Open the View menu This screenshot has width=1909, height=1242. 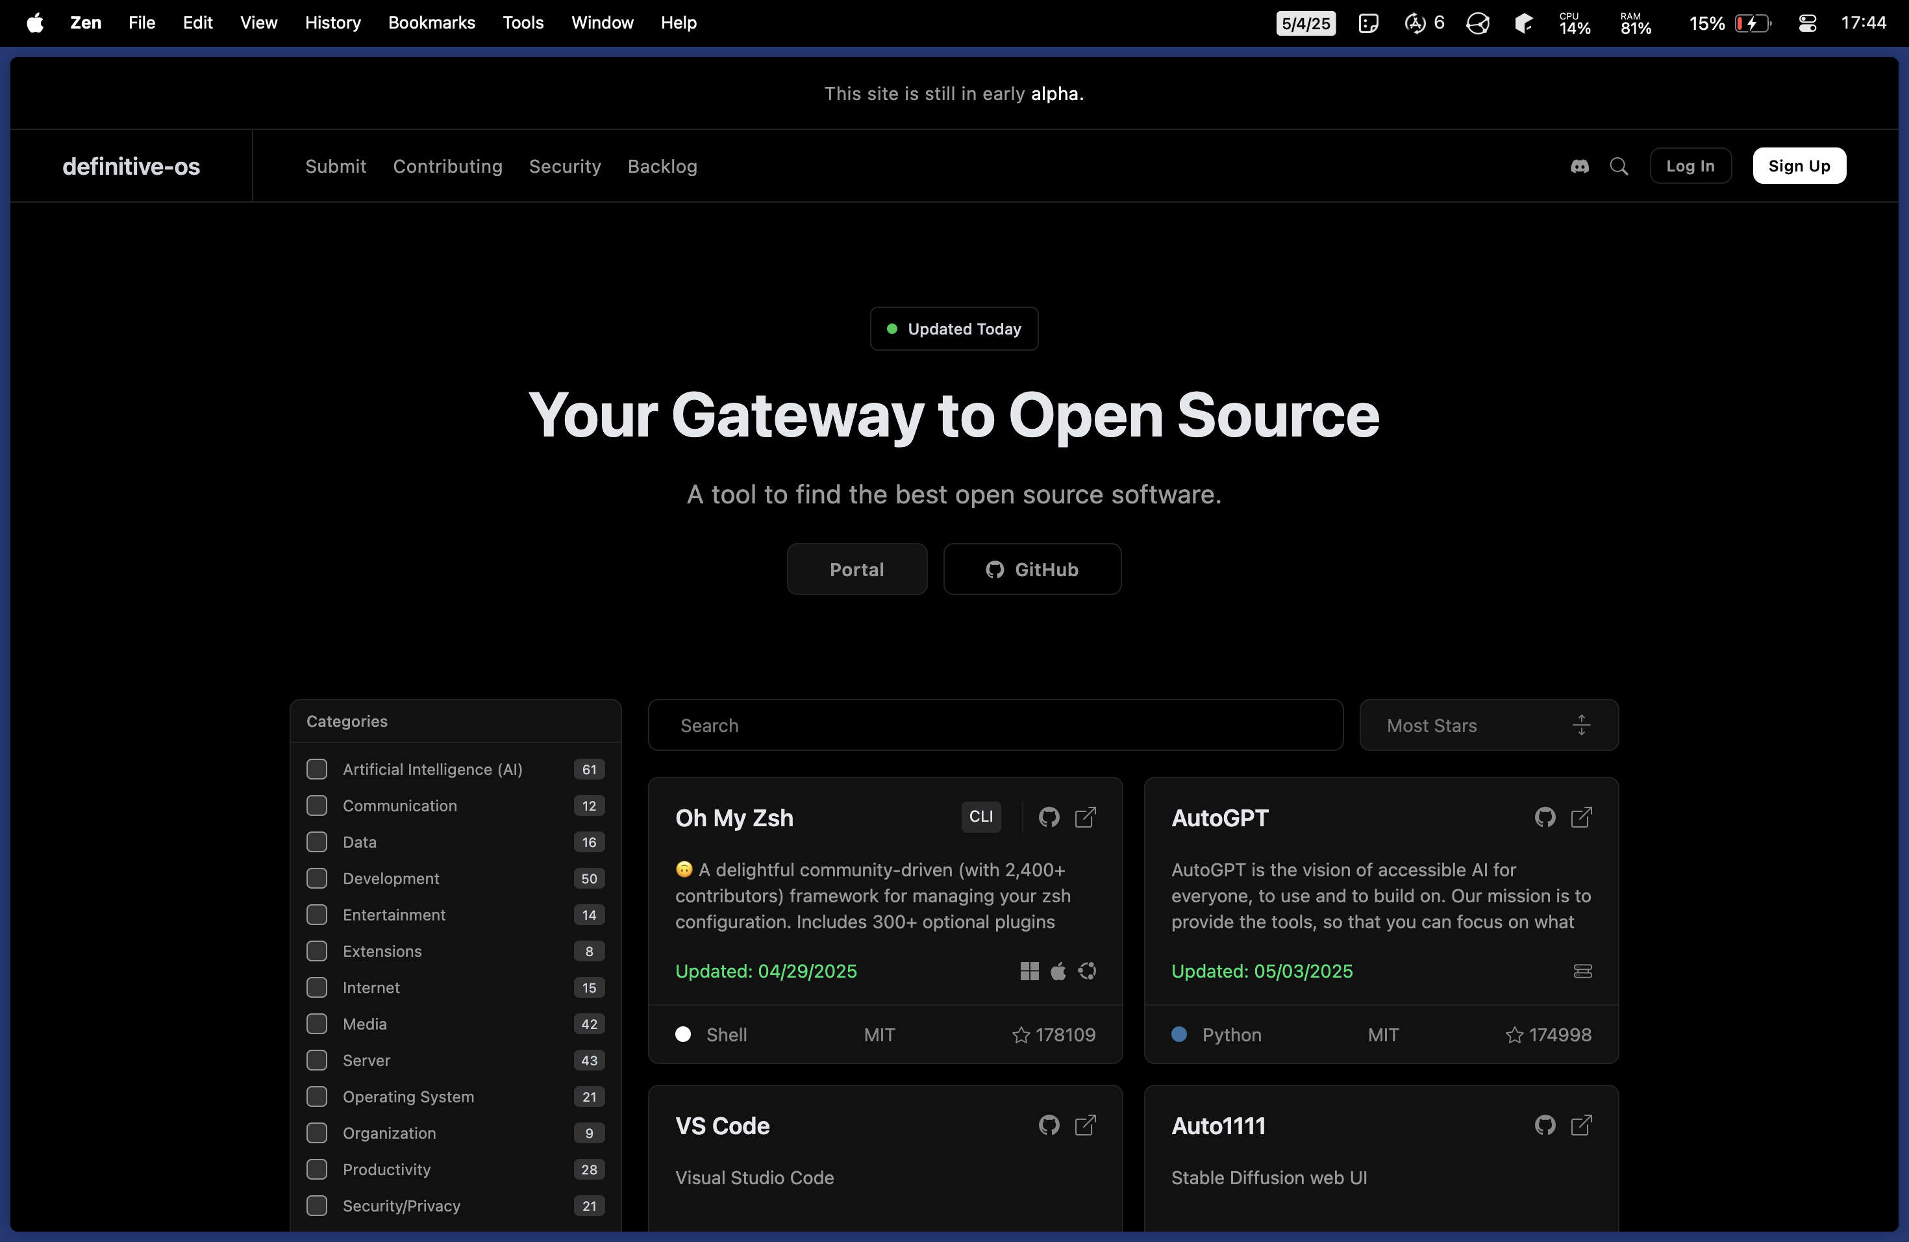coord(258,23)
